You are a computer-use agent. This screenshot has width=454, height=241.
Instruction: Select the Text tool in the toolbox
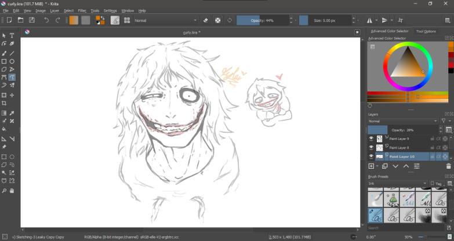(12, 35)
